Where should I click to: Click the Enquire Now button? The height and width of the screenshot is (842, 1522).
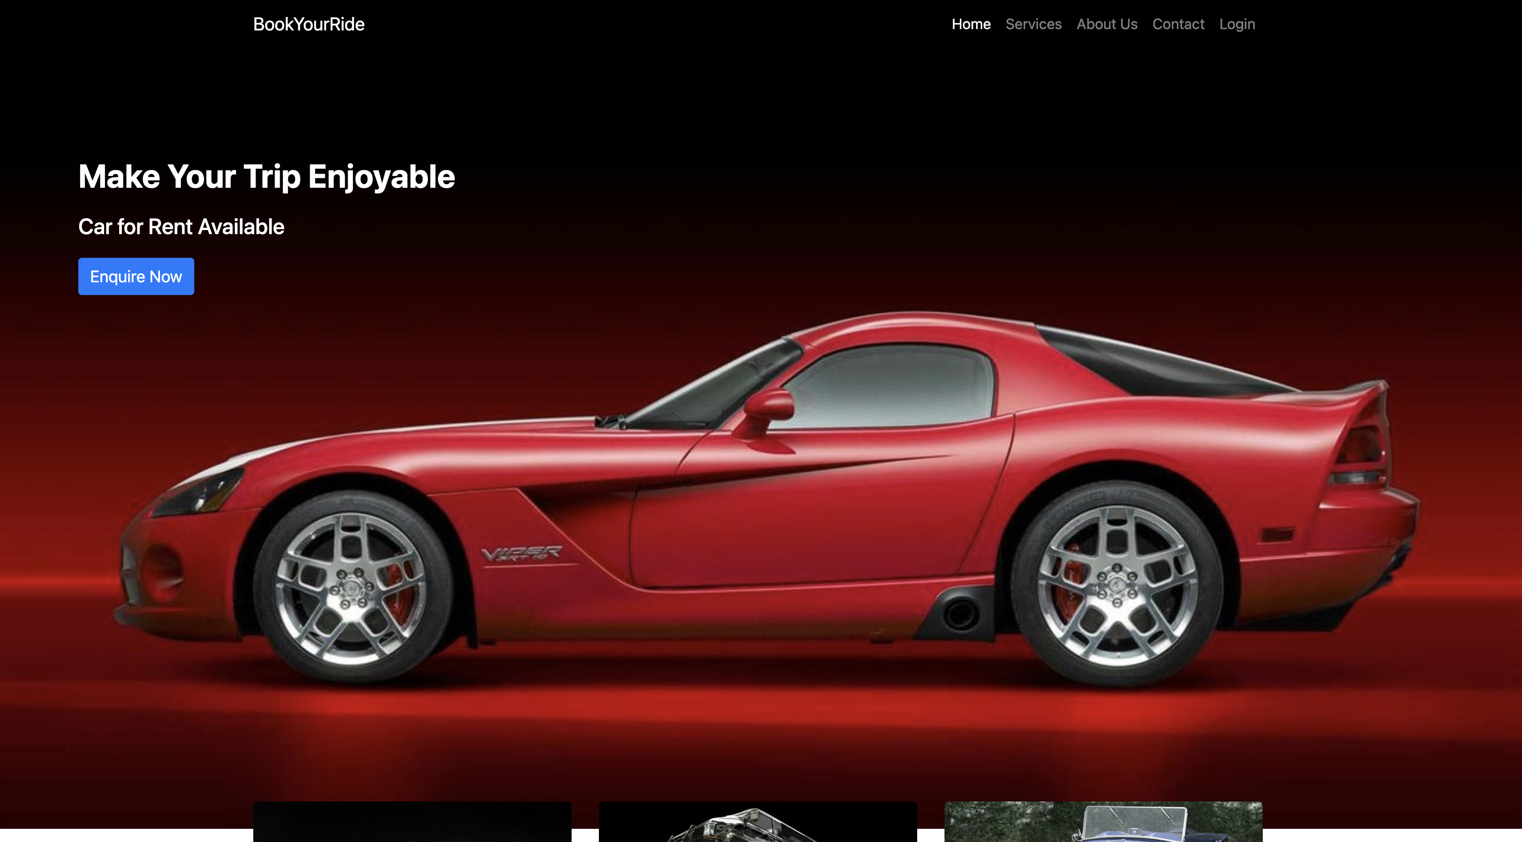tap(136, 276)
